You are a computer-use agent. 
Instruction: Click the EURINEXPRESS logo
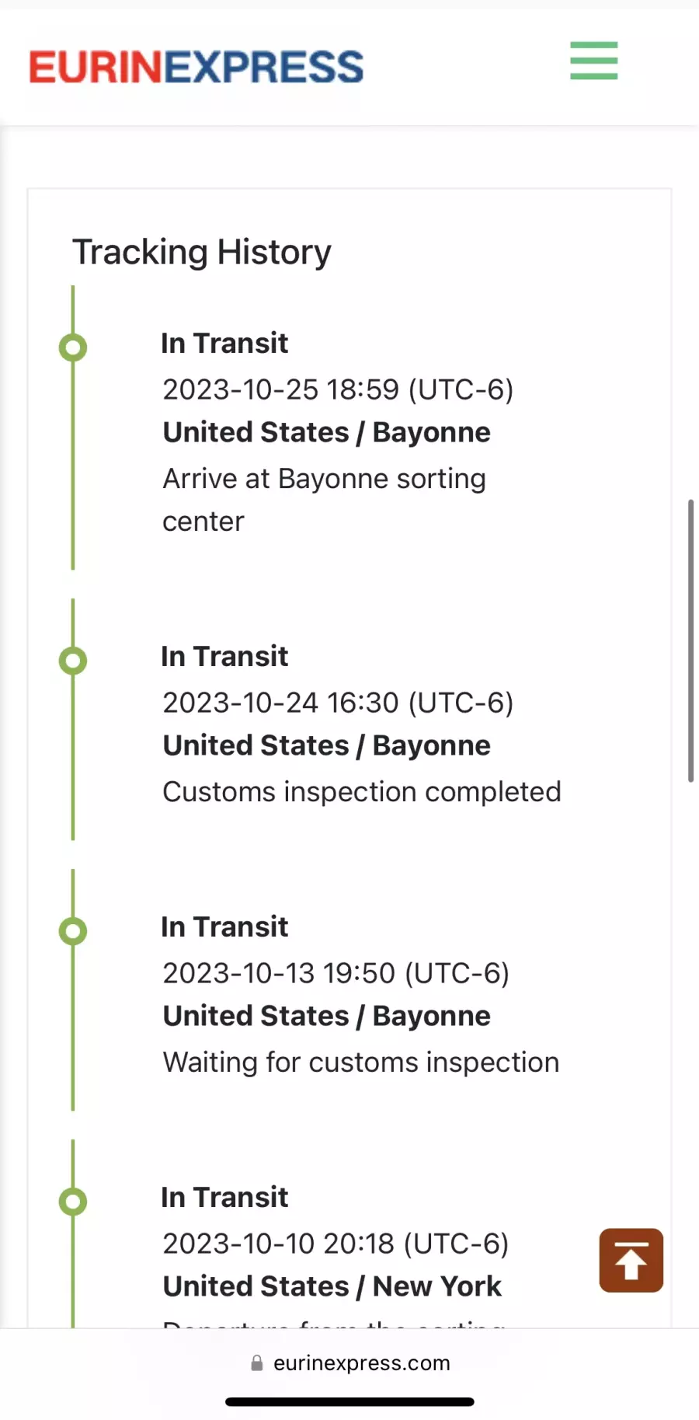pos(196,67)
